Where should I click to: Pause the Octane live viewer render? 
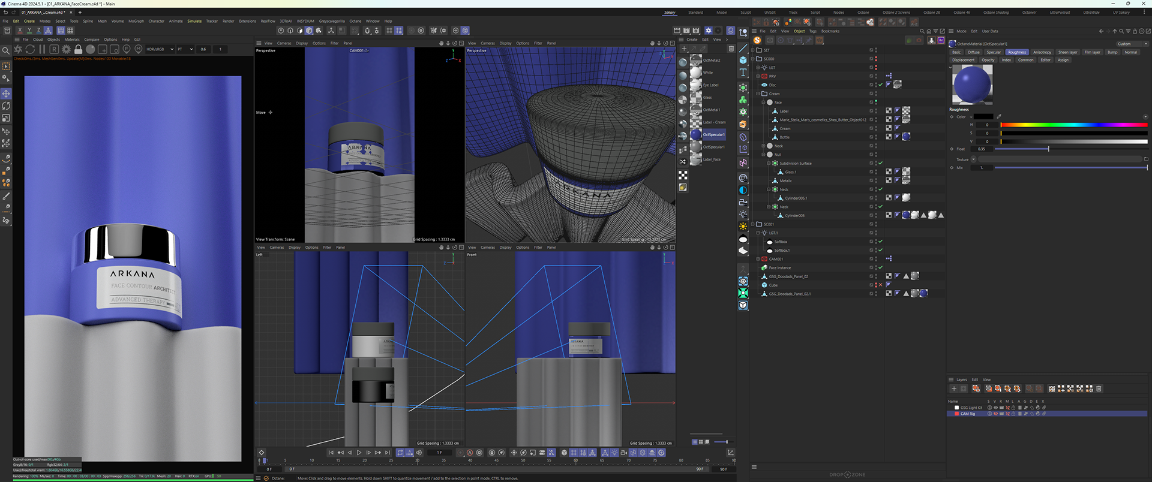pos(42,49)
